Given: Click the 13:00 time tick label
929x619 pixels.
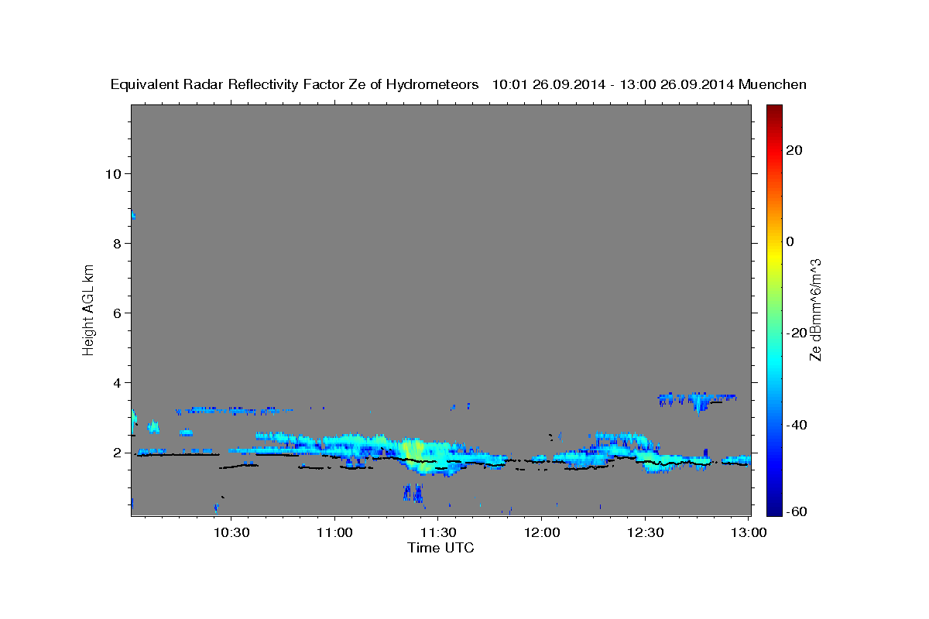Looking at the screenshot, I should point(749,532).
